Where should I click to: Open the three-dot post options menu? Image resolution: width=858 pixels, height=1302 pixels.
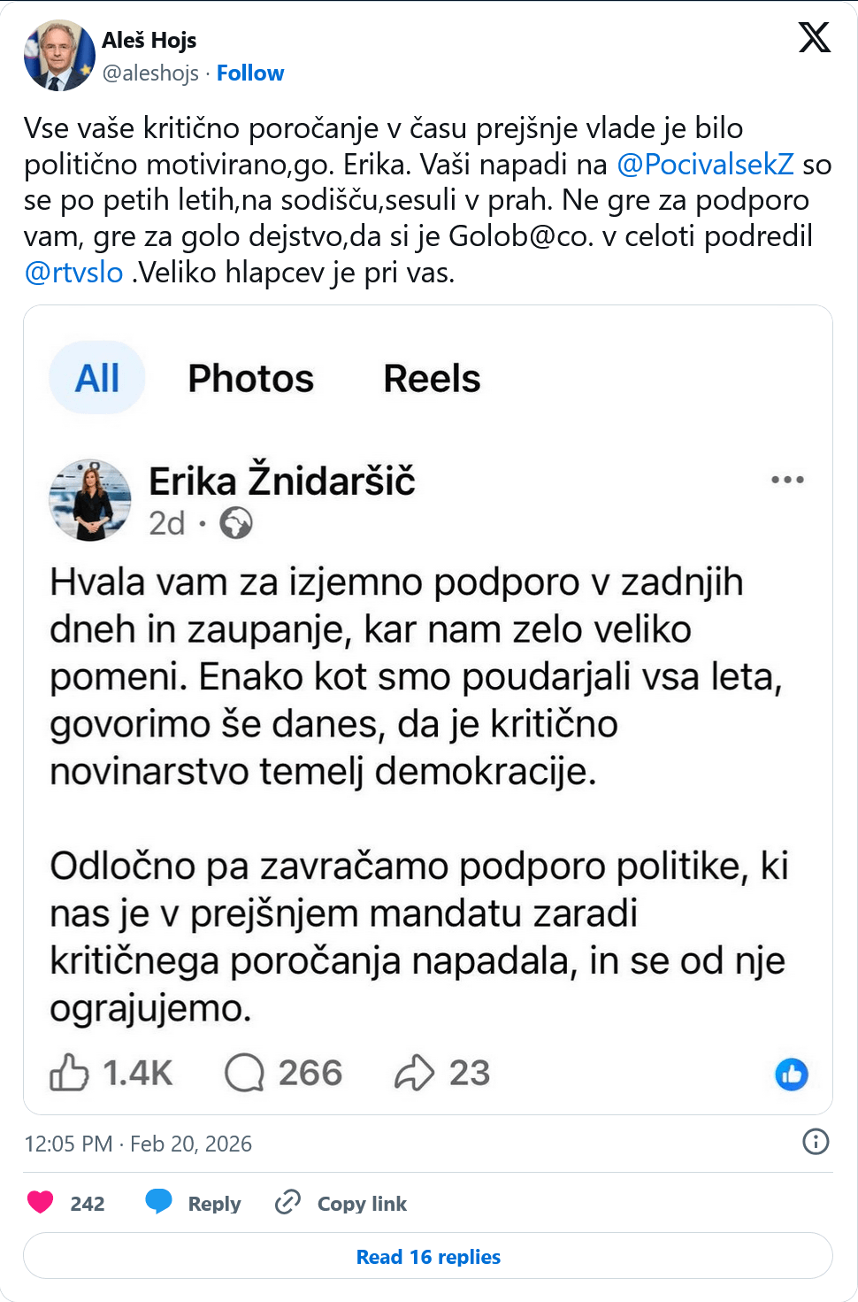(x=787, y=480)
